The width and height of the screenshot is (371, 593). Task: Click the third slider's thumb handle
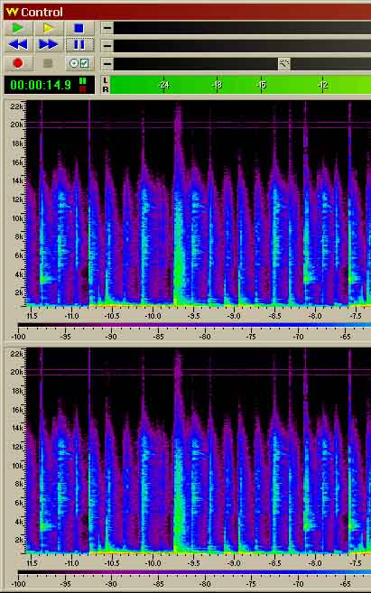(284, 64)
